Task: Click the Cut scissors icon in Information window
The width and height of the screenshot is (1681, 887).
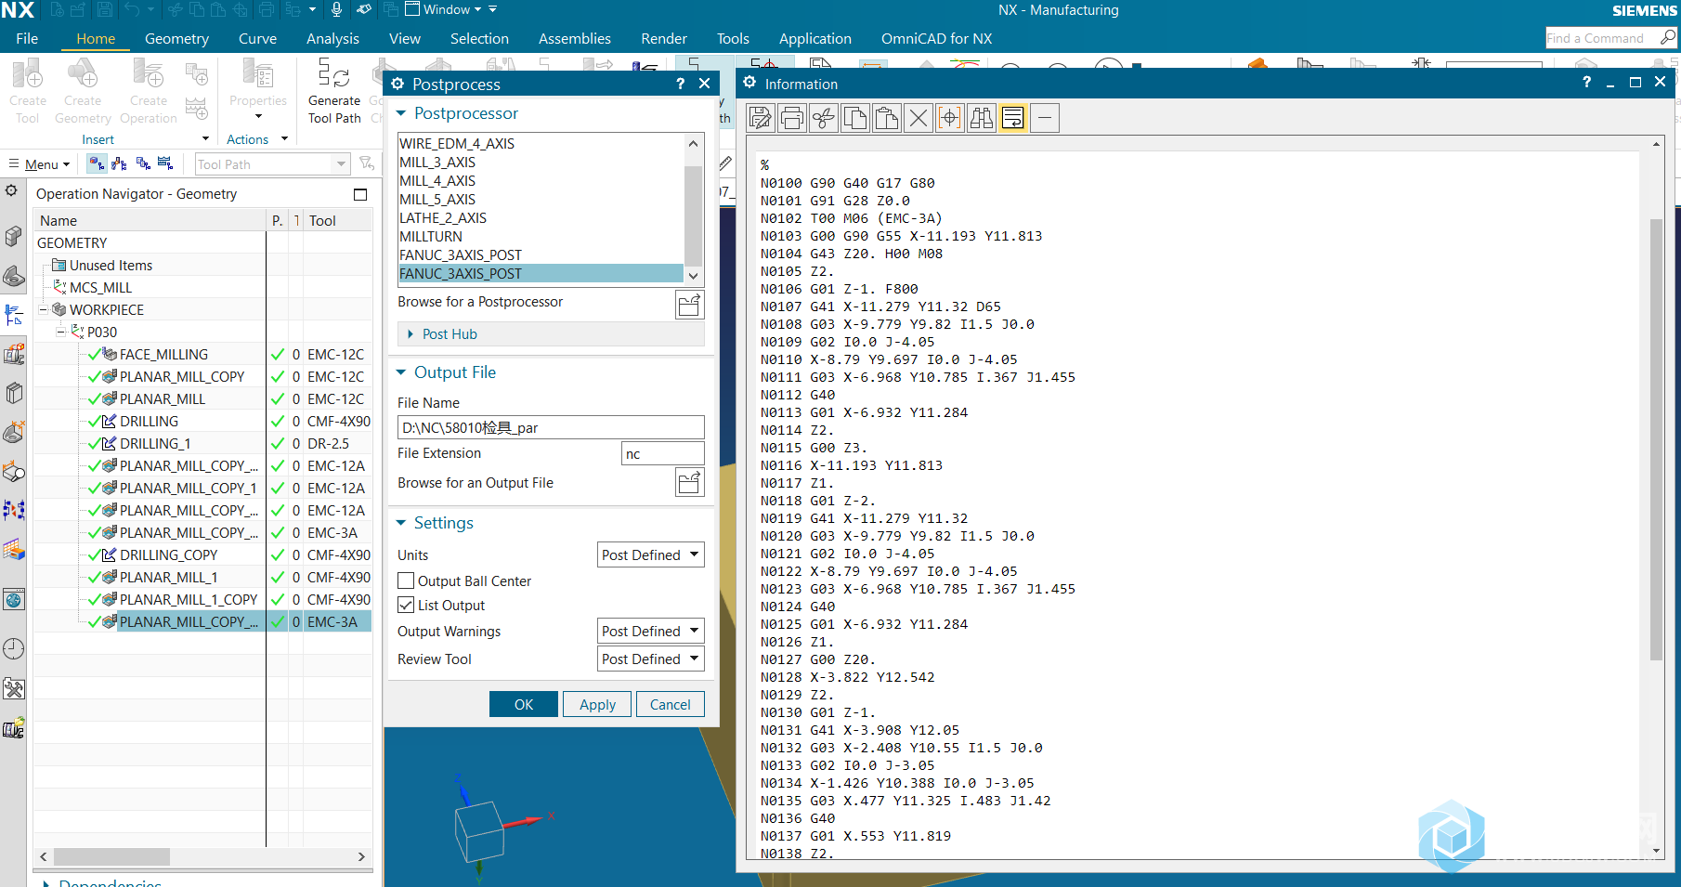Action: point(824,118)
